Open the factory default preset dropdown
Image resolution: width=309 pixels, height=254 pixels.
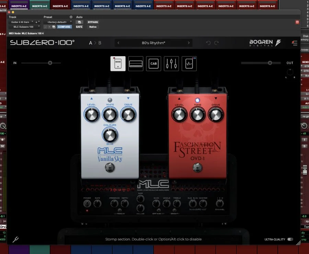tap(58, 22)
